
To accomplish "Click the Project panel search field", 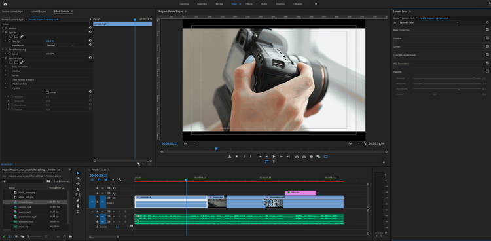I will tap(23, 181).
